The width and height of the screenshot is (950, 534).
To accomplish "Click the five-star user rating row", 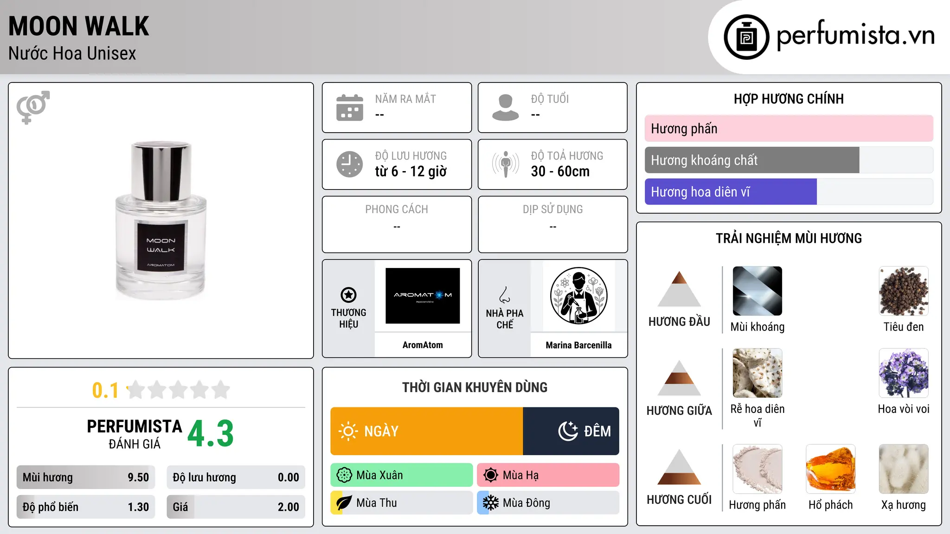I will pos(179,390).
